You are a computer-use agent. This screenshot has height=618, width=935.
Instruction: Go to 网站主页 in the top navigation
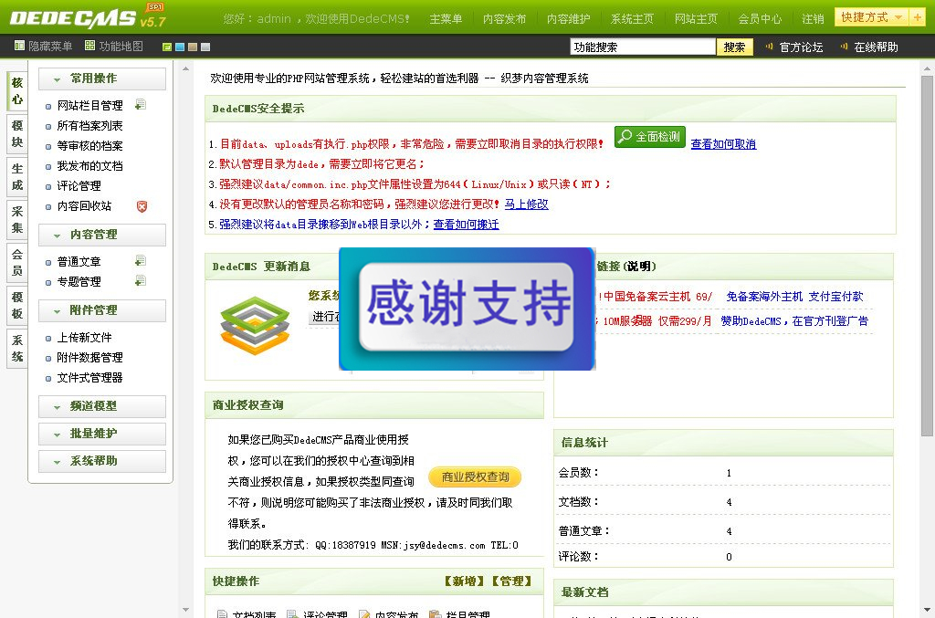[x=696, y=19]
